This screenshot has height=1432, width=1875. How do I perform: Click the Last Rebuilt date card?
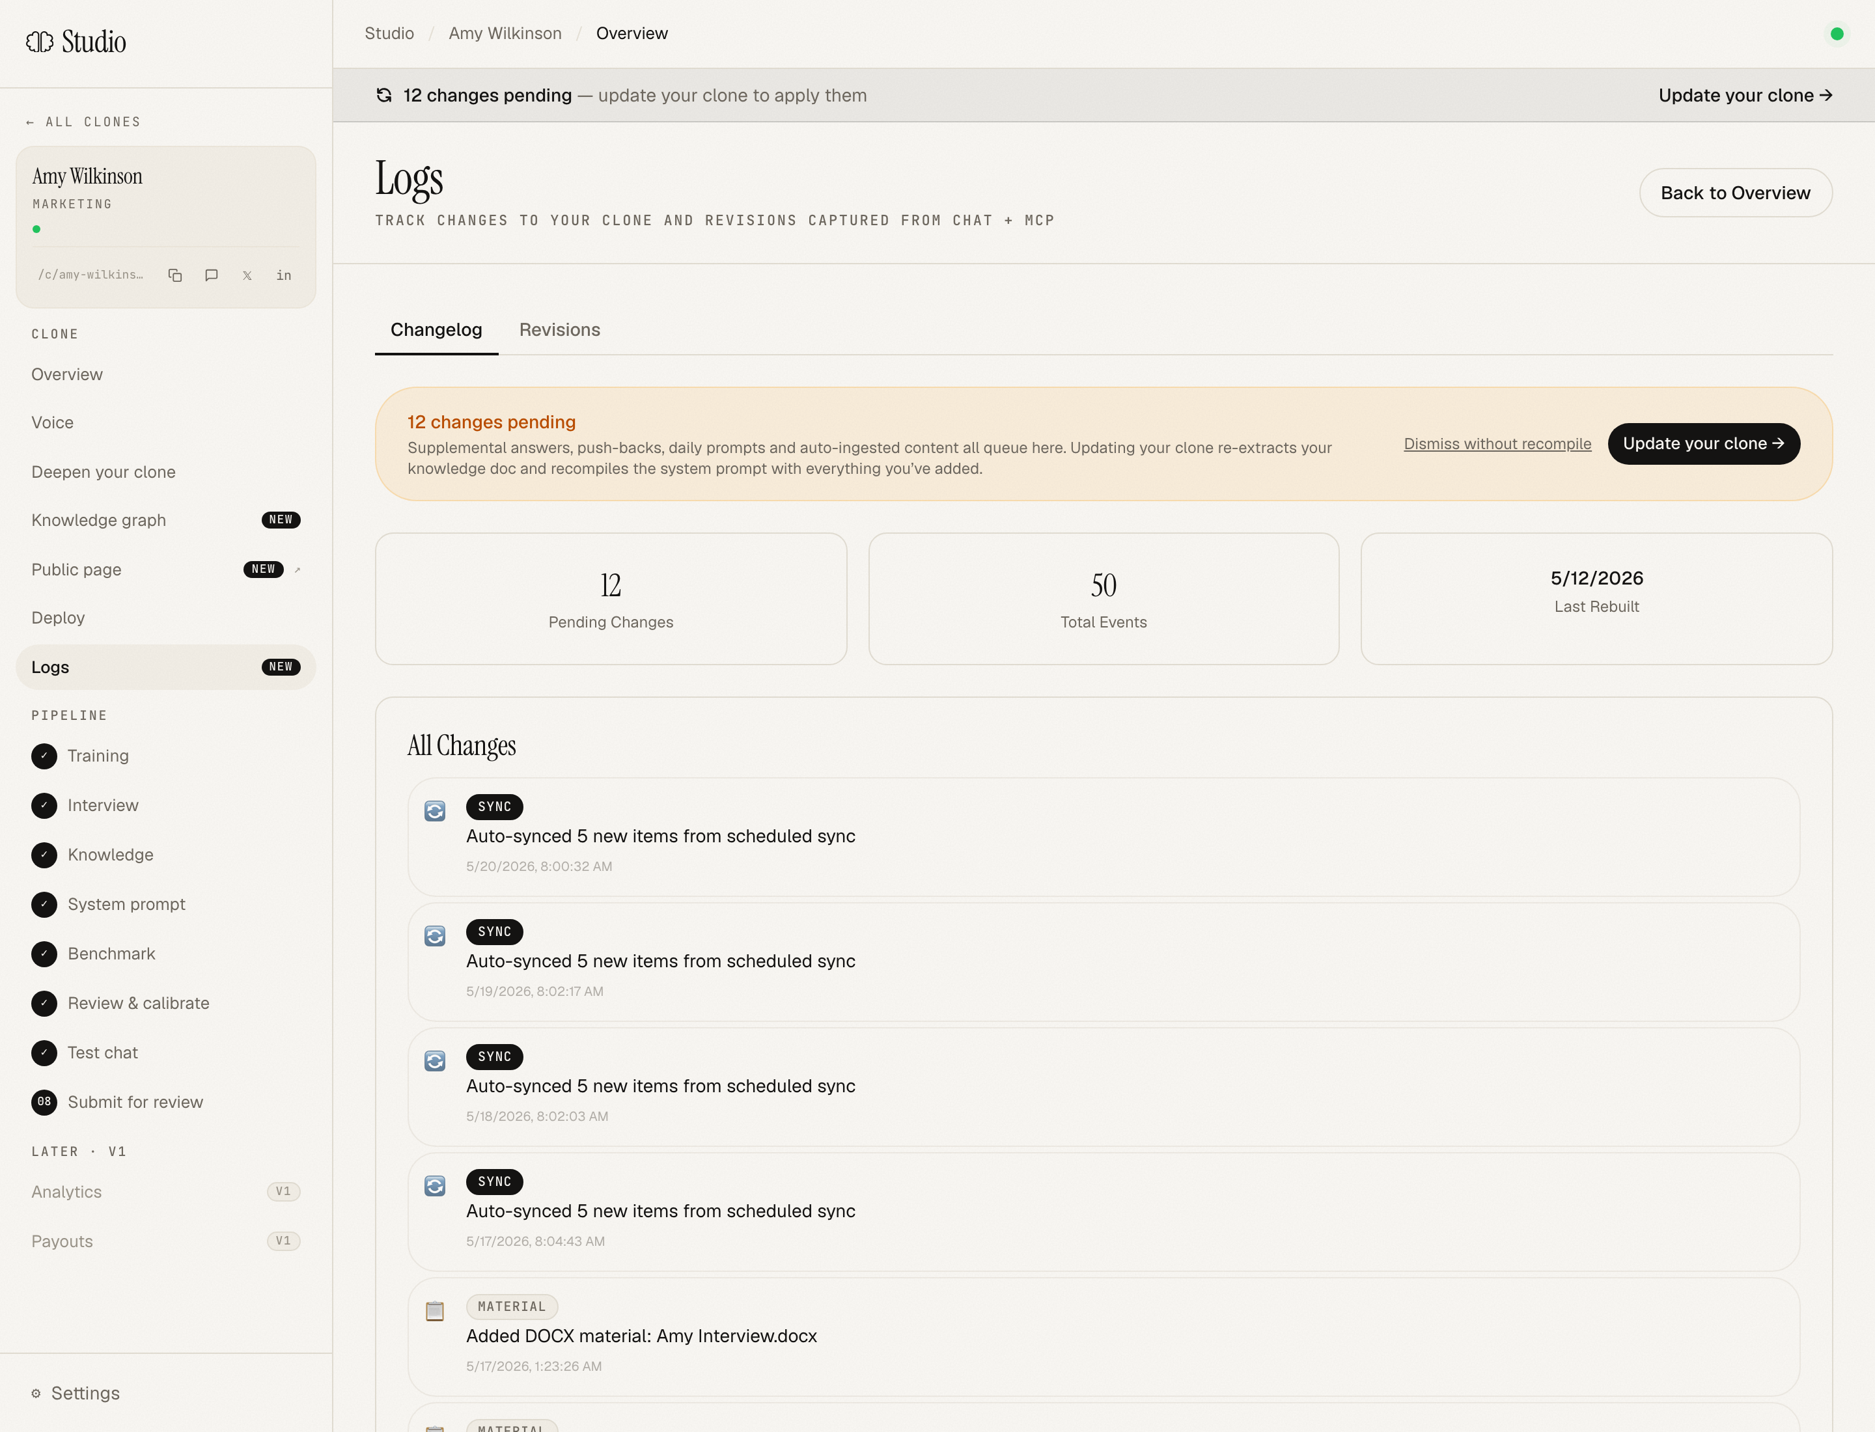(x=1596, y=599)
